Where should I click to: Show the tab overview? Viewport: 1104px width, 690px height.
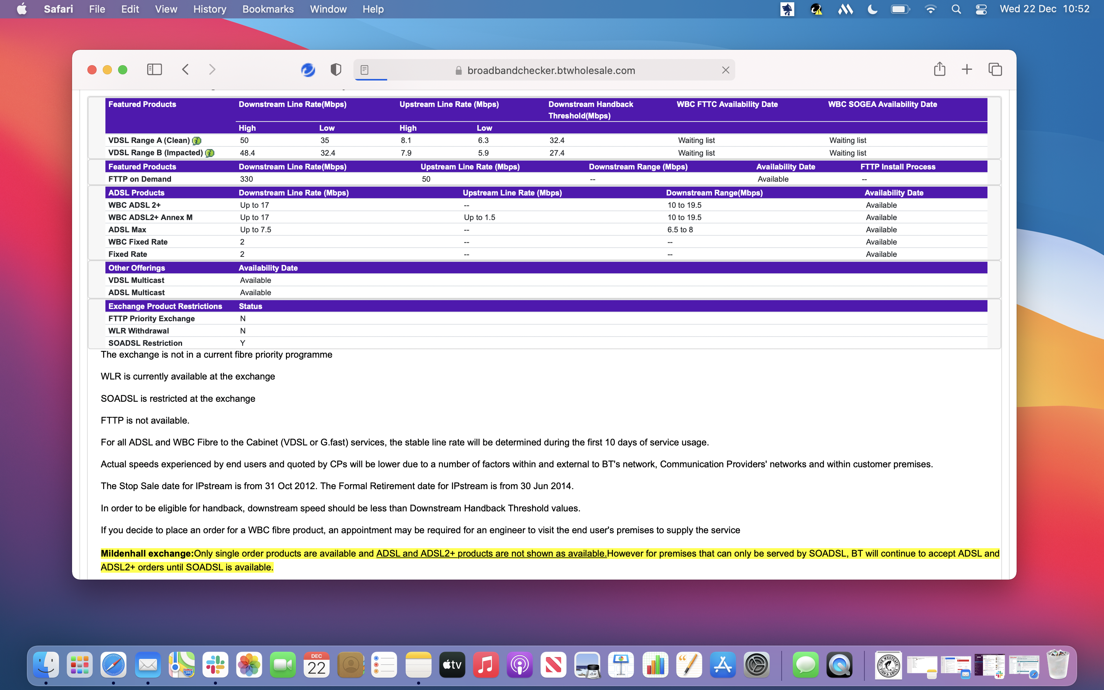pyautogui.click(x=995, y=69)
